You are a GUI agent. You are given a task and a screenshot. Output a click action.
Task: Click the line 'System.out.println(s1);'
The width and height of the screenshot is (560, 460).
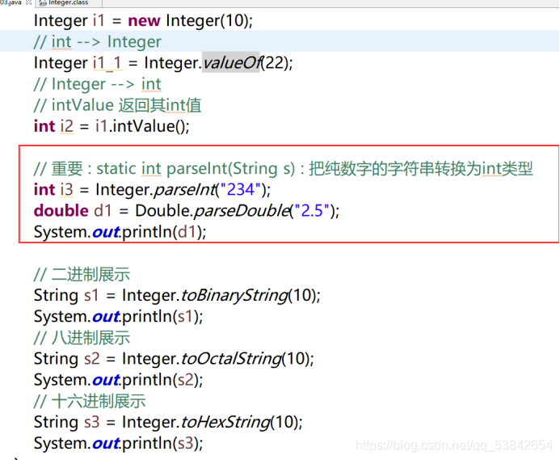coord(118,317)
